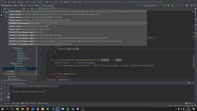Switch to the Terminal tool window tab
This screenshot has height=111, width=197.
coord(25,104)
